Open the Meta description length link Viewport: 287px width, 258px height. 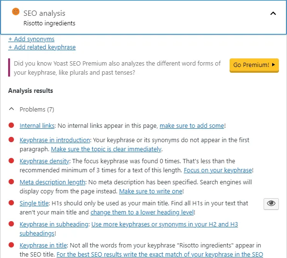click(x=52, y=182)
